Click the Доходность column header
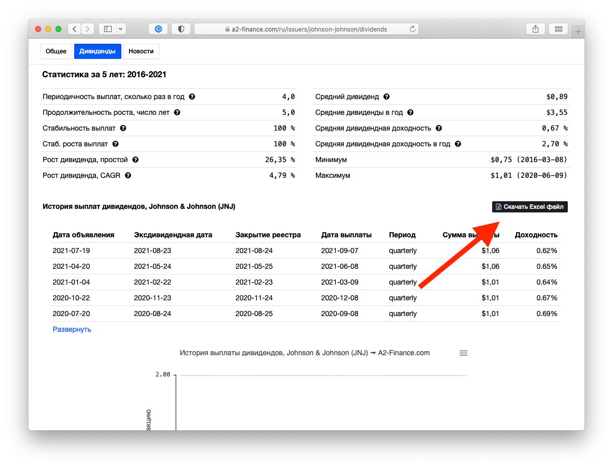This screenshot has width=613, height=468. pyautogui.click(x=536, y=235)
